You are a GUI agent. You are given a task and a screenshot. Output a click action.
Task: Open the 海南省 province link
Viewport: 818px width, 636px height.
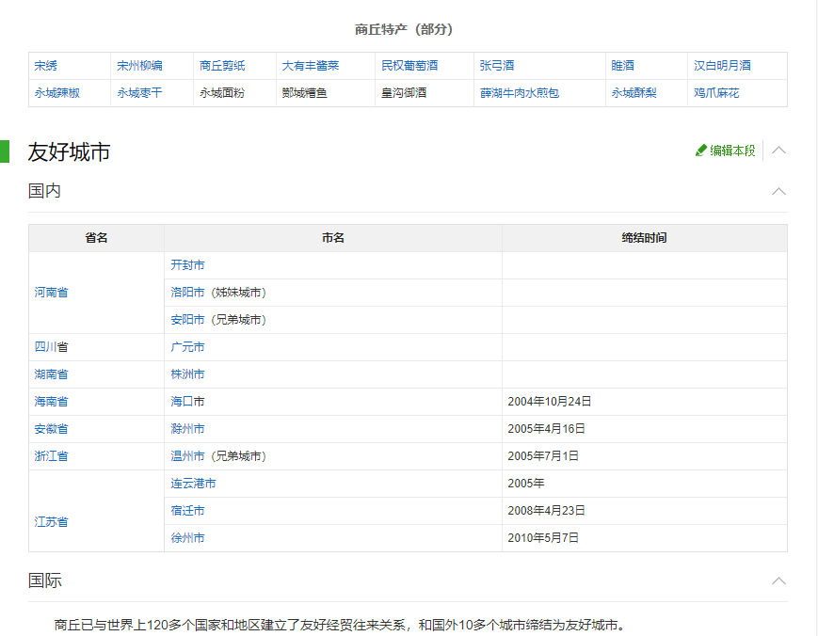(x=51, y=402)
